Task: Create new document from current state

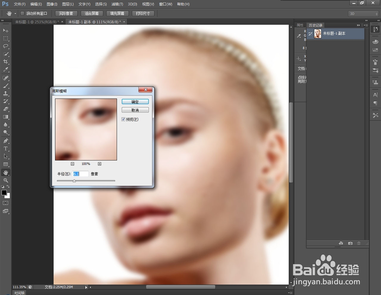Action: tap(341, 243)
